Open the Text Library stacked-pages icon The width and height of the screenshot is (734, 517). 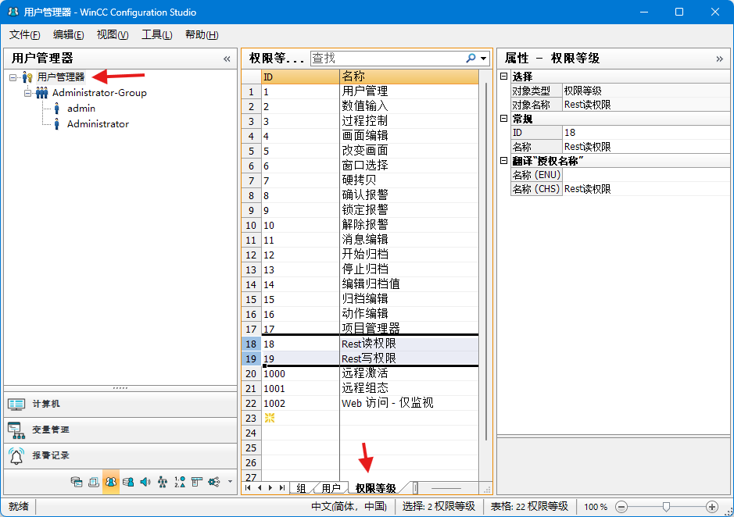94,482
